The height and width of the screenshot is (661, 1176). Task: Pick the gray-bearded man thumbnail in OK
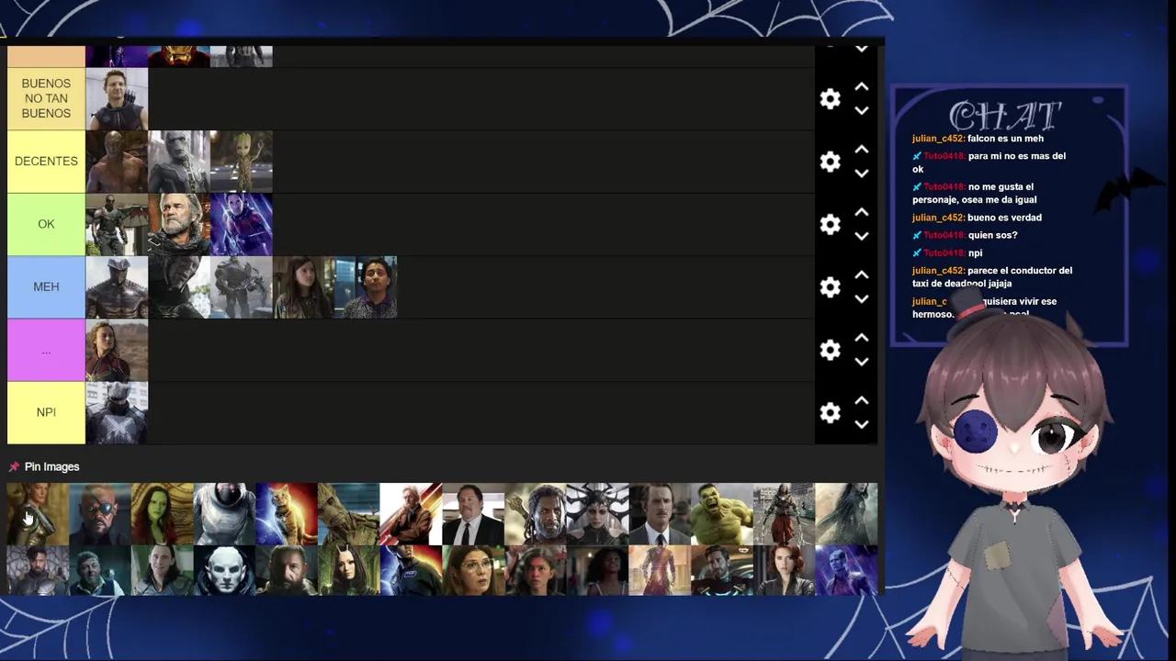179,224
